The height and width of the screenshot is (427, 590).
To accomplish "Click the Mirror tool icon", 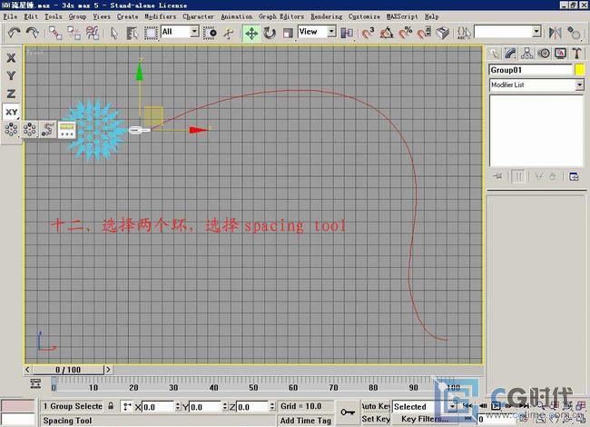I will [x=555, y=33].
